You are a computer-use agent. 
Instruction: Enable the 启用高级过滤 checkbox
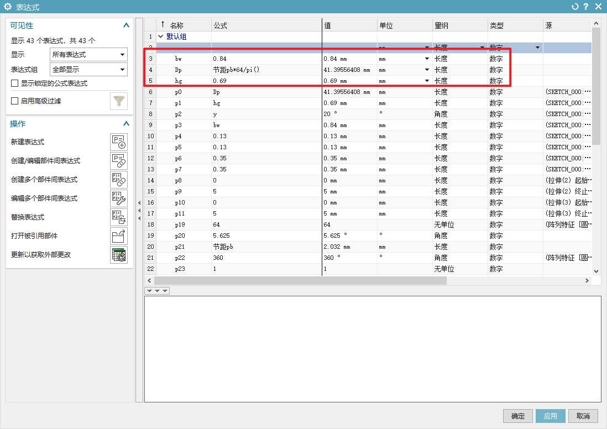click(15, 101)
